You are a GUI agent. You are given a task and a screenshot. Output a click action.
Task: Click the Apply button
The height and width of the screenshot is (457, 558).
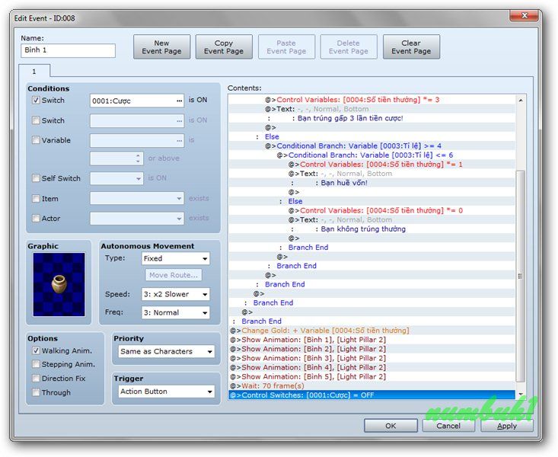[507, 426]
